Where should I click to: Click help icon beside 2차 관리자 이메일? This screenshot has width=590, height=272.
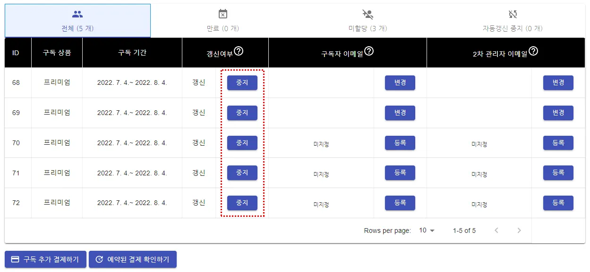534,51
